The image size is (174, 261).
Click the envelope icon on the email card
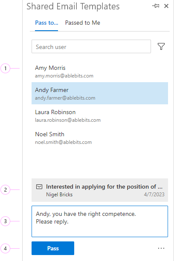39,187
